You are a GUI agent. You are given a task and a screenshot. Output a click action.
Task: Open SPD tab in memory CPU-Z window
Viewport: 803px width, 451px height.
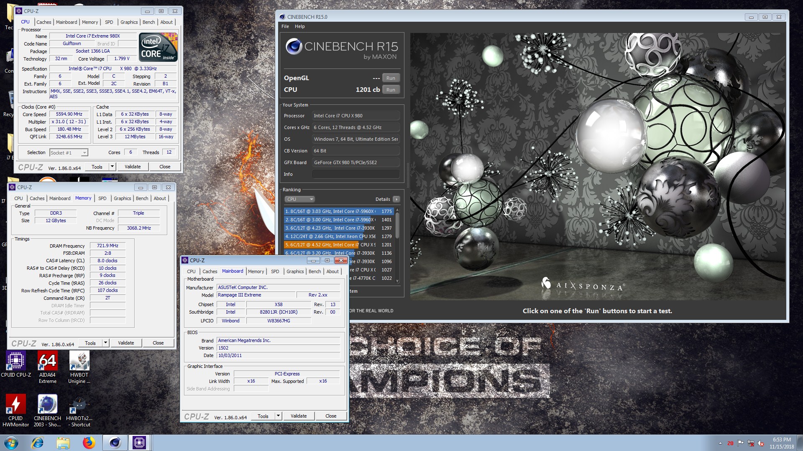(x=102, y=198)
